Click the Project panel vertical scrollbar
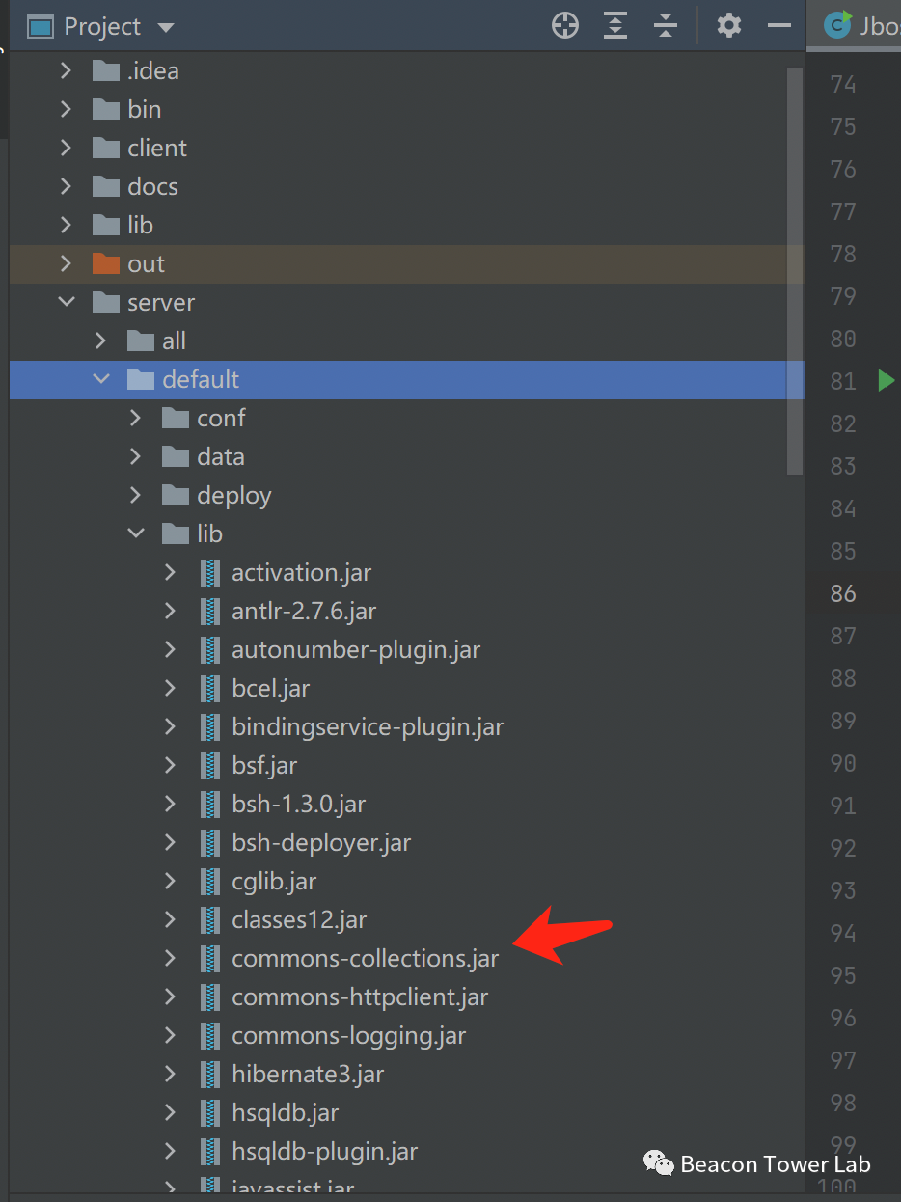 click(x=794, y=270)
